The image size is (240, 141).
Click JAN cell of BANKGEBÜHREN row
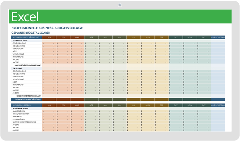(49, 111)
